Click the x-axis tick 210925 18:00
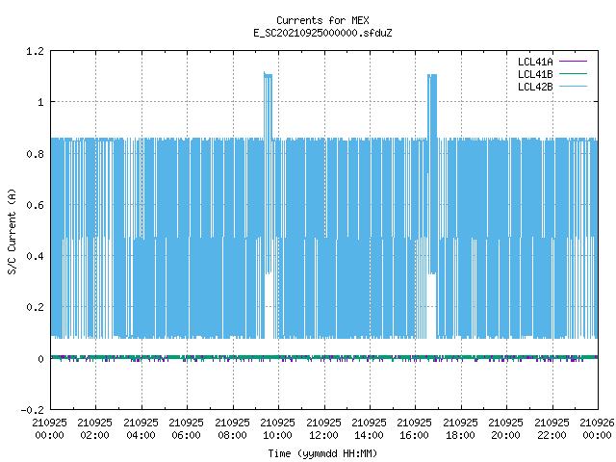Image resolution: width=616 pixels, height=462 pixels. point(460,428)
